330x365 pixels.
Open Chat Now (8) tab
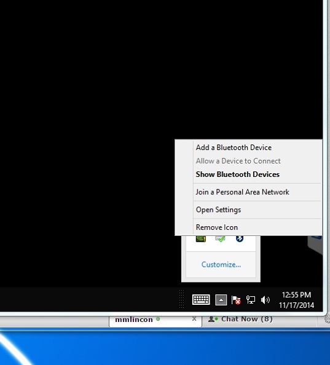240,319
